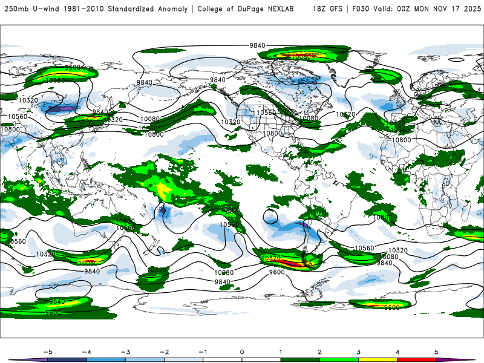Click the dark navy colorbar segment between -5 and -4
This screenshot has height=363, width=484.
(x=67, y=360)
